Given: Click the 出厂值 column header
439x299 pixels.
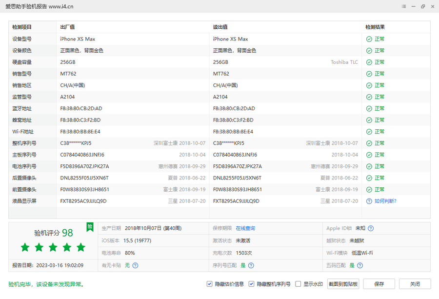Looking at the screenshot, I should 67,27.
